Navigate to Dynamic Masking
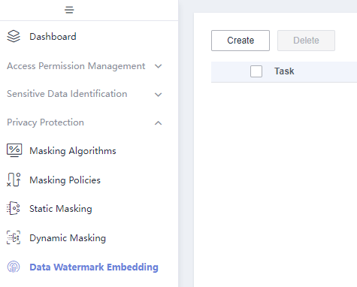Screen dimensions: 357x287 (x=68, y=238)
